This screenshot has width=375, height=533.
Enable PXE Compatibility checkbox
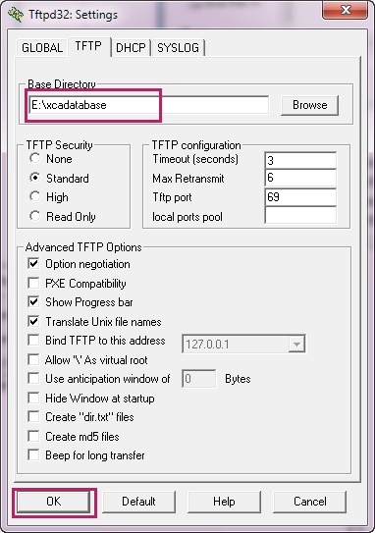(x=33, y=283)
